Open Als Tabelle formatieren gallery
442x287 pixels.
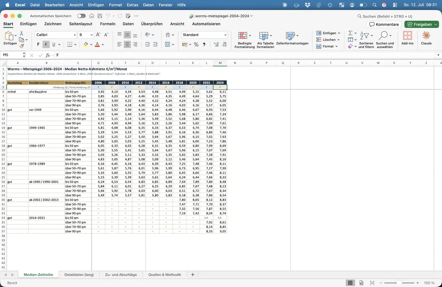(265, 40)
